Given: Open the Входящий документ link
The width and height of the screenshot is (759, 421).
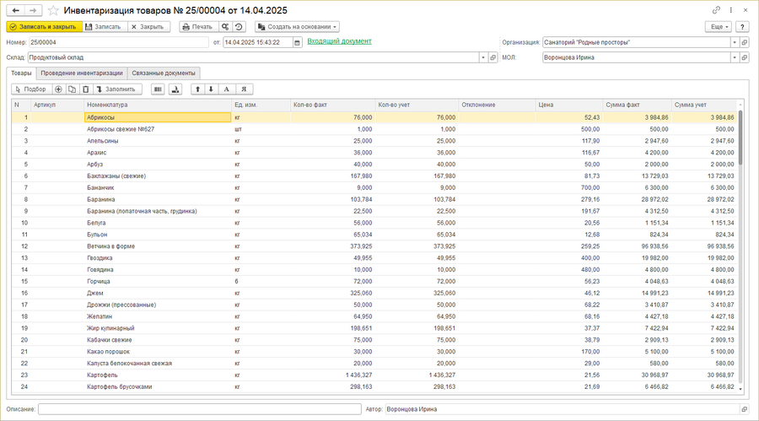Looking at the screenshot, I should [339, 41].
